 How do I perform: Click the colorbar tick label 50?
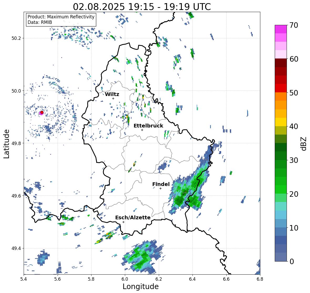(x=294, y=93)
